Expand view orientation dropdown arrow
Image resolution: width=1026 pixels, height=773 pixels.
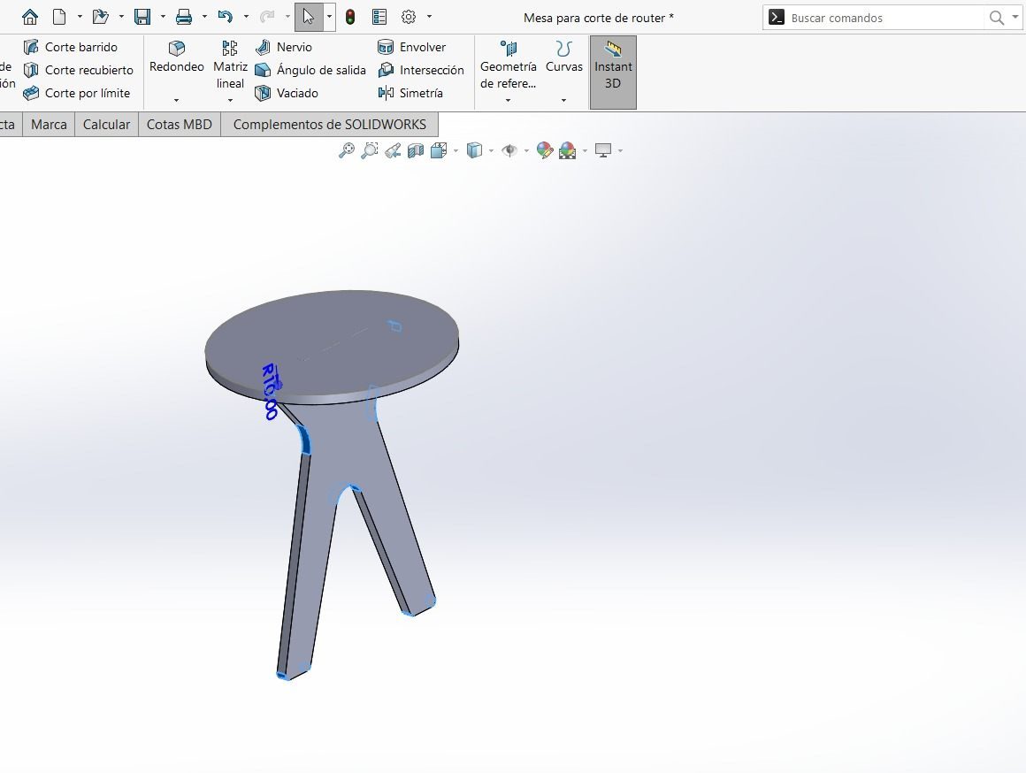coord(456,150)
